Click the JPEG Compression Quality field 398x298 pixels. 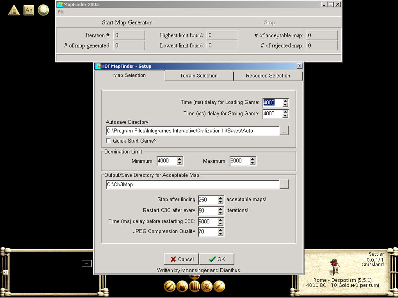(208, 232)
